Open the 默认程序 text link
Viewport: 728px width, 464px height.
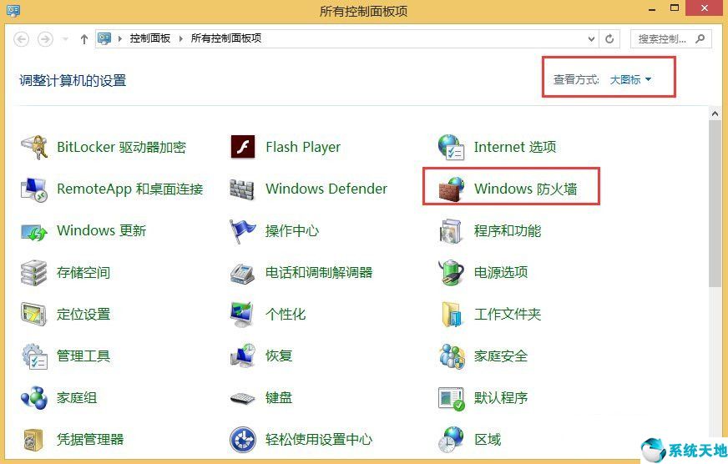point(501,397)
